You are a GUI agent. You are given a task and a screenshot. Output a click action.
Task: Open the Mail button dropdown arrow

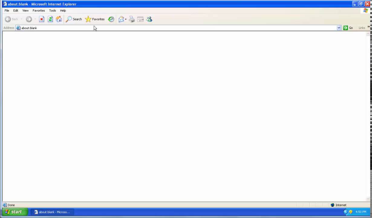(126, 19)
